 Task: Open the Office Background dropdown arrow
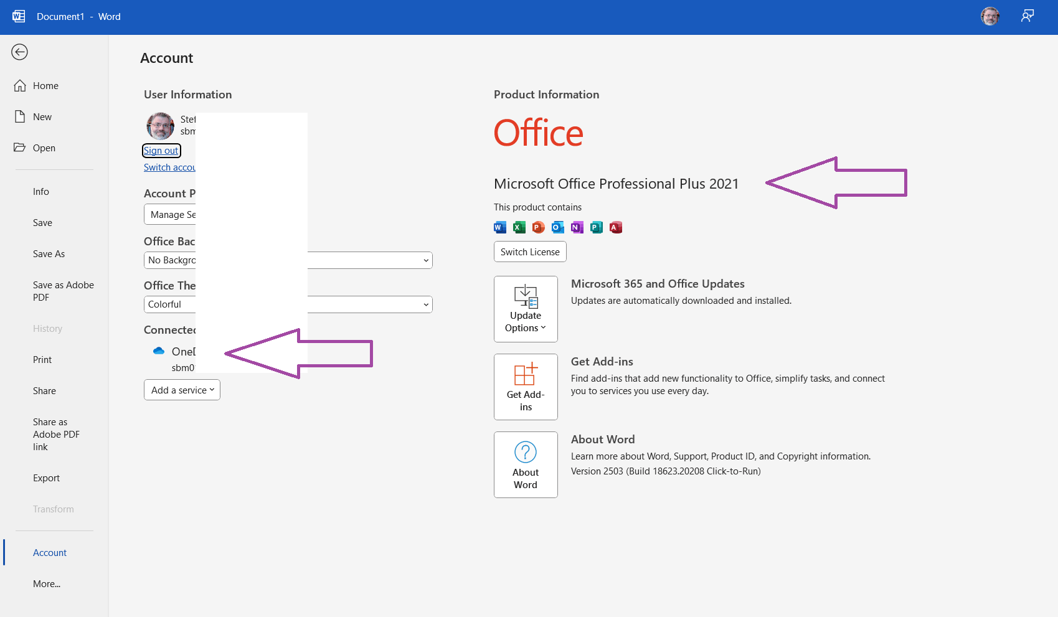click(426, 260)
